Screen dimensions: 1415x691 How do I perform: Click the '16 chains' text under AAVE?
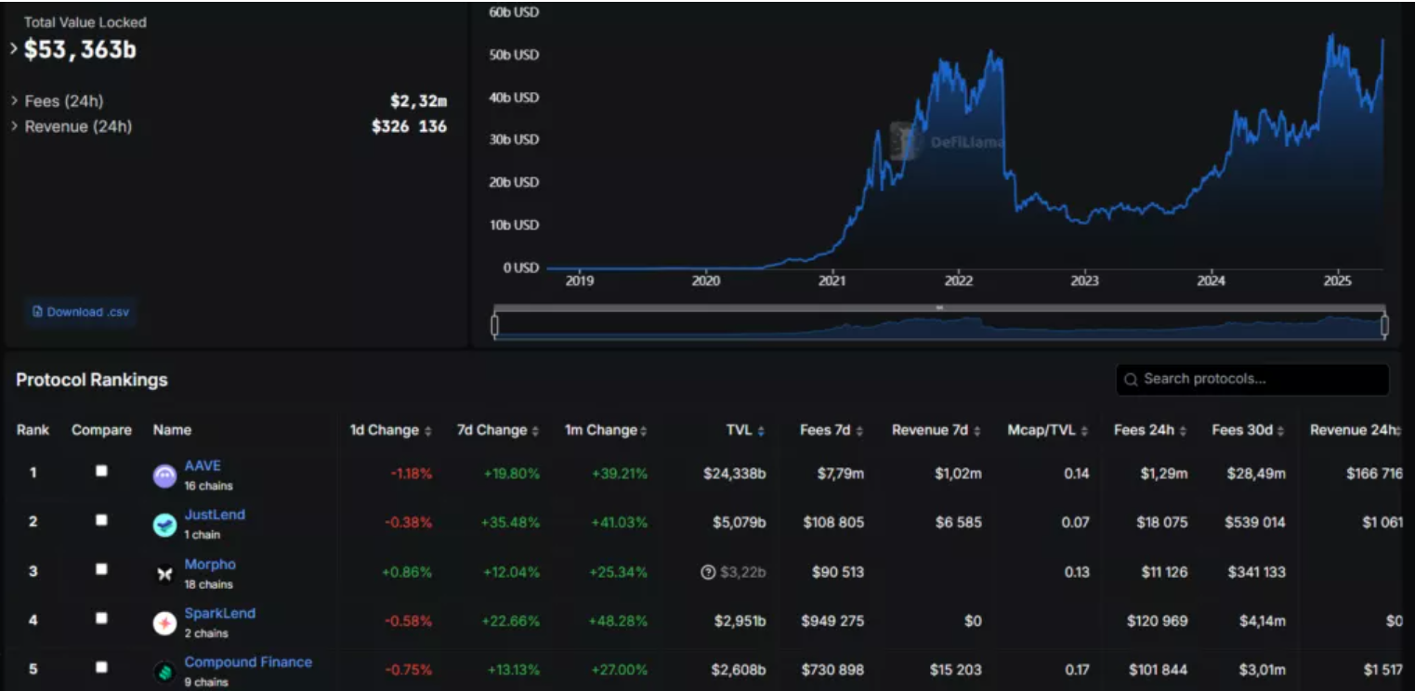tap(208, 486)
